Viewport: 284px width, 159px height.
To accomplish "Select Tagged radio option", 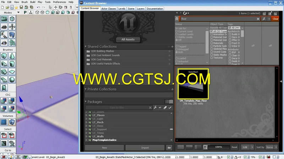I will (176, 46).
